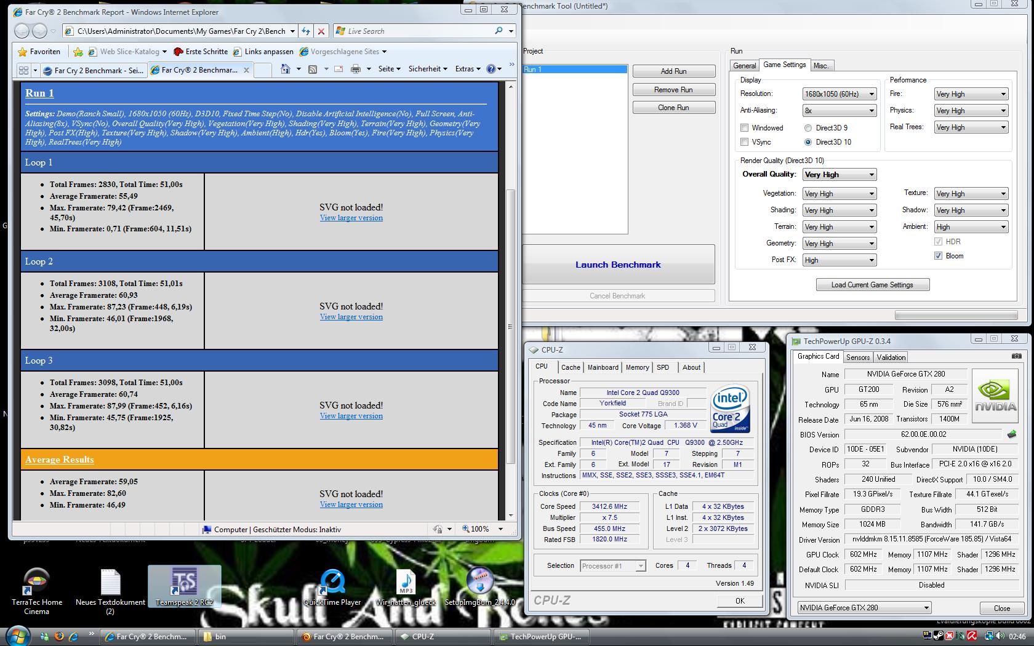The width and height of the screenshot is (1034, 646).
Task: Switch to the Misc. tab in benchmark tool
Action: [821, 66]
